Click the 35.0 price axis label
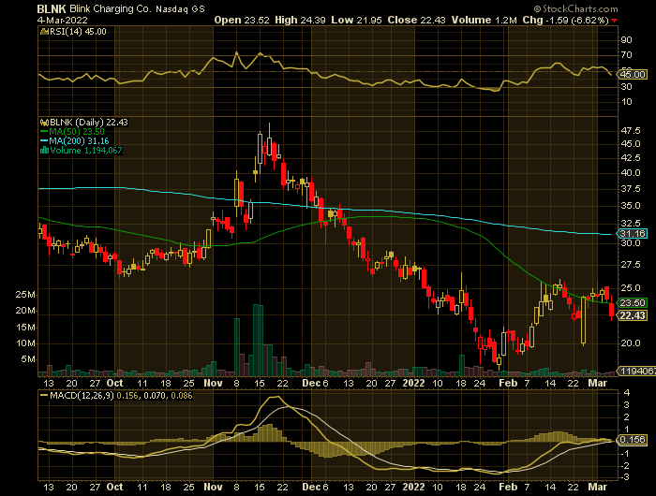The height and width of the screenshot is (496, 656). [631, 206]
